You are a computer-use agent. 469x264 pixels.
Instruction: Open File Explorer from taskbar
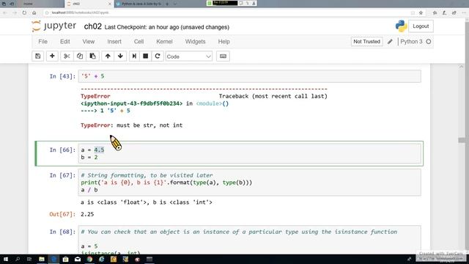pyautogui.click(x=42, y=259)
